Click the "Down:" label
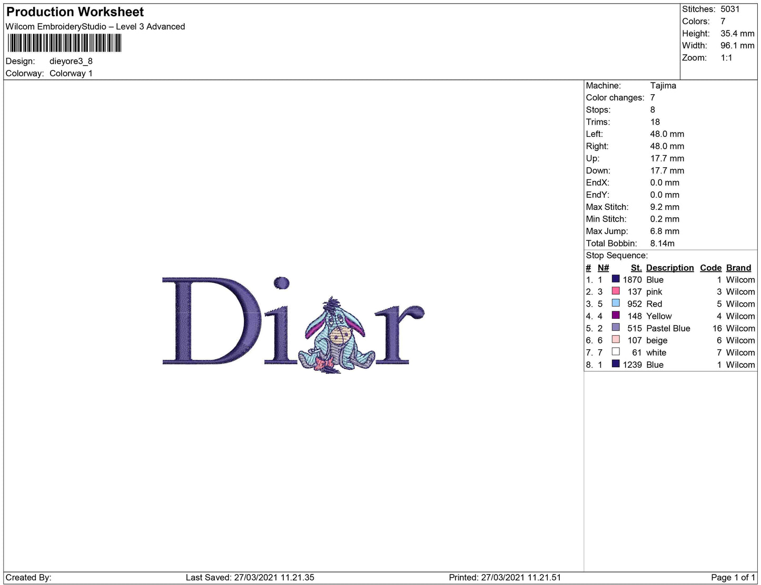Viewport: 761px width, 585px height. click(598, 171)
